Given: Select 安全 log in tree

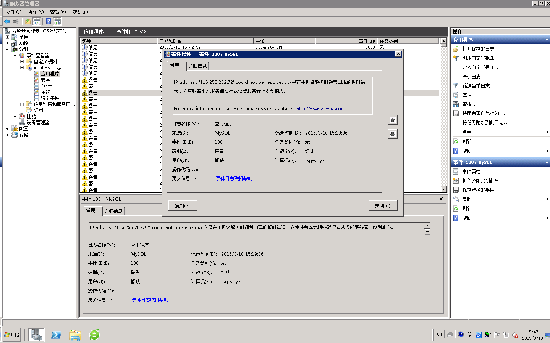Looking at the screenshot, I should tap(45, 80).
